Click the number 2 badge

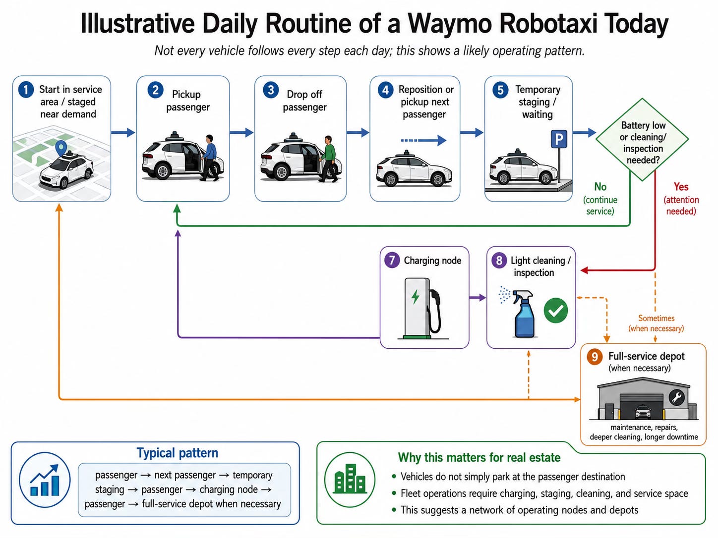tap(155, 90)
